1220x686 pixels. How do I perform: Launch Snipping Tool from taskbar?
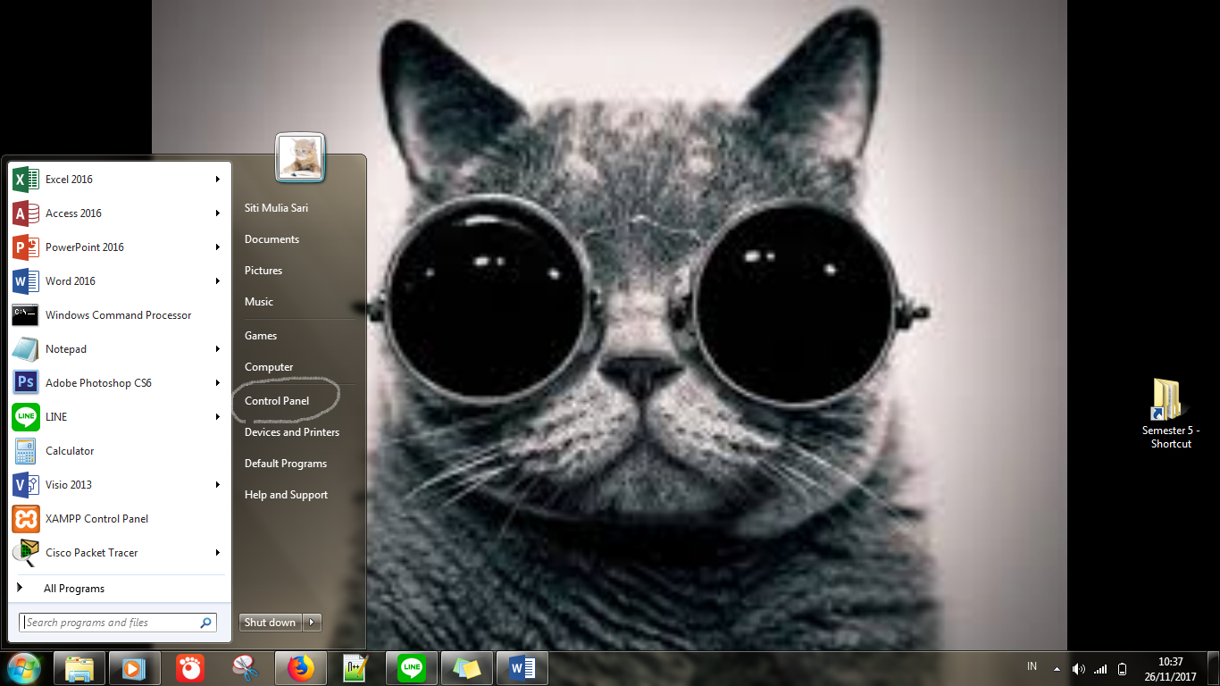point(246,668)
